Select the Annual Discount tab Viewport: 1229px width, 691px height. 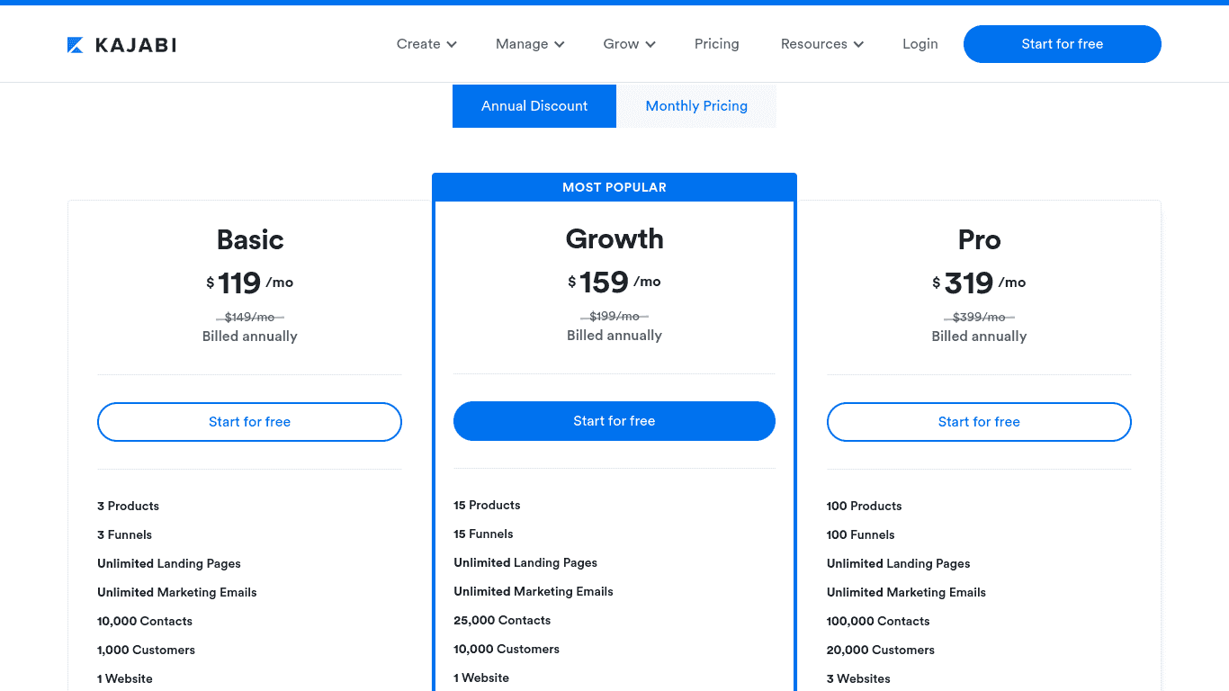pos(534,106)
